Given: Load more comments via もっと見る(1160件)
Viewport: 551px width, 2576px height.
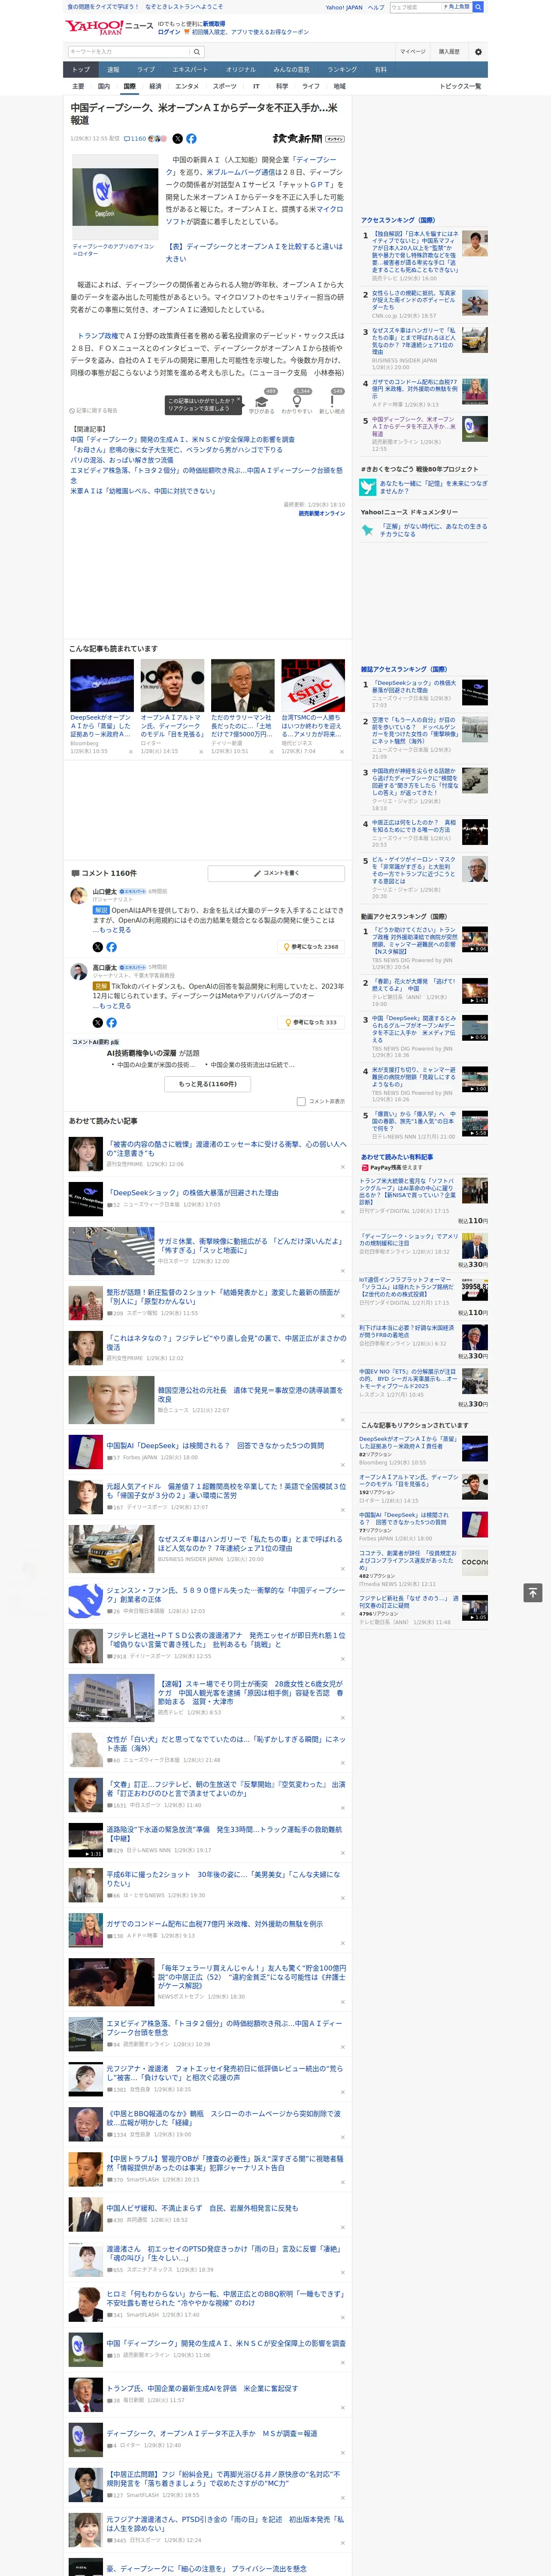Looking at the screenshot, I should pos(208,1083).
